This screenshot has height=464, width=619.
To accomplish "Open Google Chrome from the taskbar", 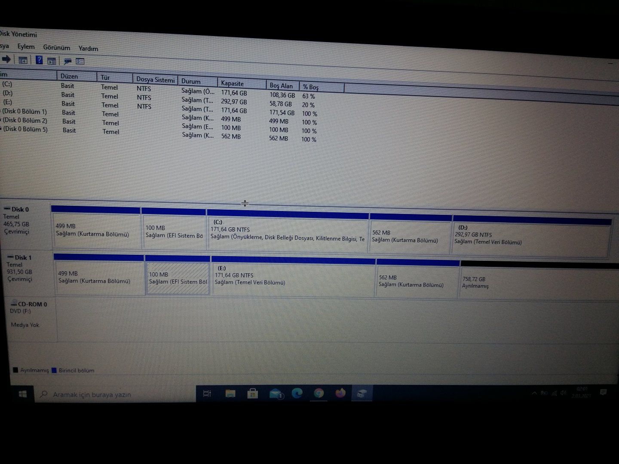I will coord(319,393).
